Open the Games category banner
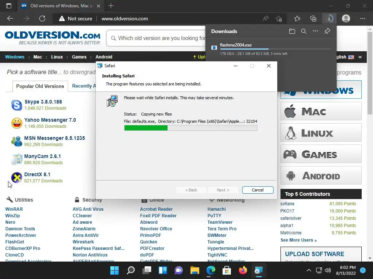373x279 pixels. (x=321, y=154)
